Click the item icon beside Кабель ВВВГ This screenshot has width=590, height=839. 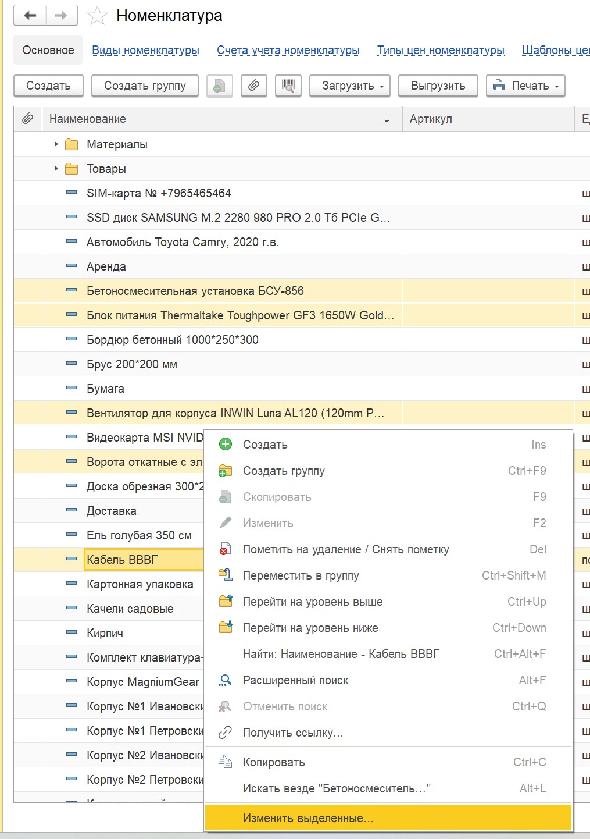click(71, 559)
